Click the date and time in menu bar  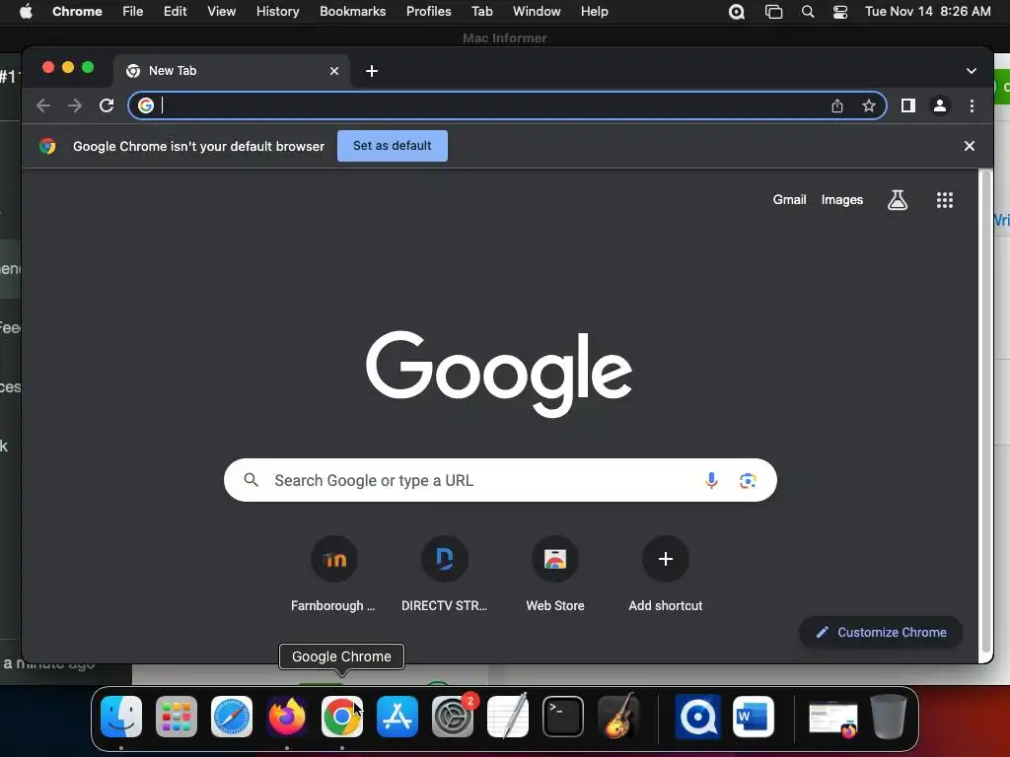tap(927, 12)
